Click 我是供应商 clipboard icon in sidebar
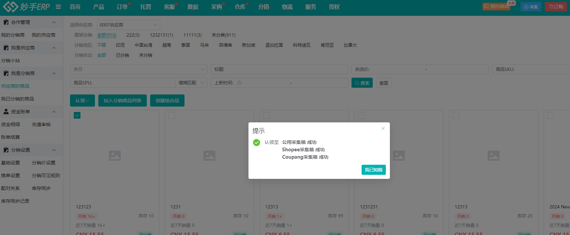This screenshot has width=570, height=235. point(6,48)
